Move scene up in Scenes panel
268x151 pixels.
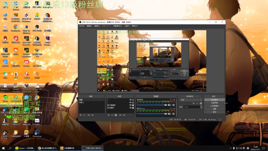click(89, 115)
